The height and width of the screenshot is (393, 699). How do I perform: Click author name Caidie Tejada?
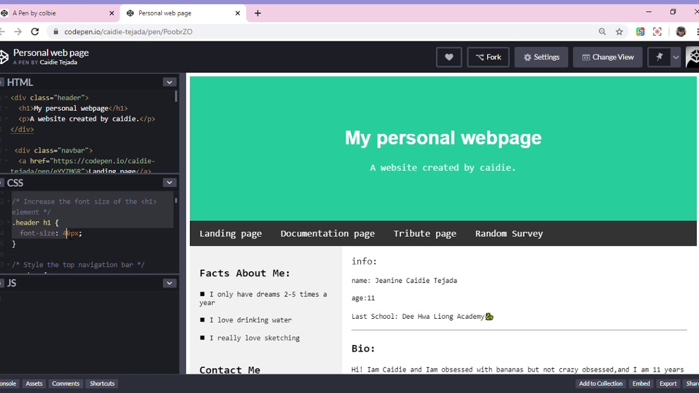tap(58, 62)
